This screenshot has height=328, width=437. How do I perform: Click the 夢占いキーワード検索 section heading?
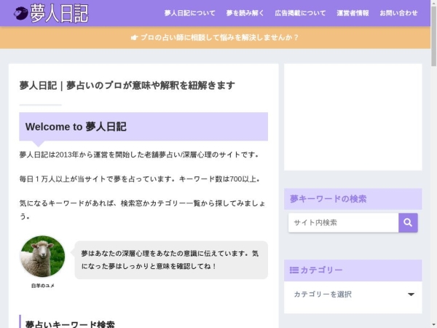pos(71,324)
